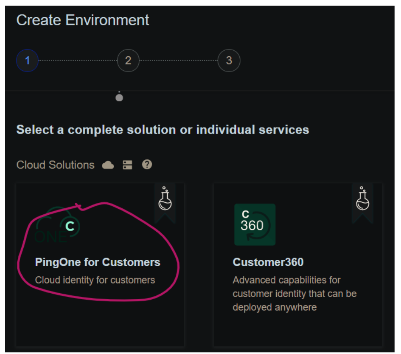Click the Create Environment heading

click(82, 20)
